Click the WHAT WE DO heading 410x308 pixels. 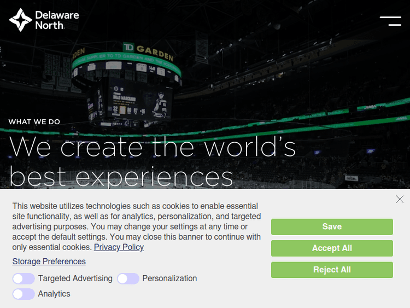point(34,121)
